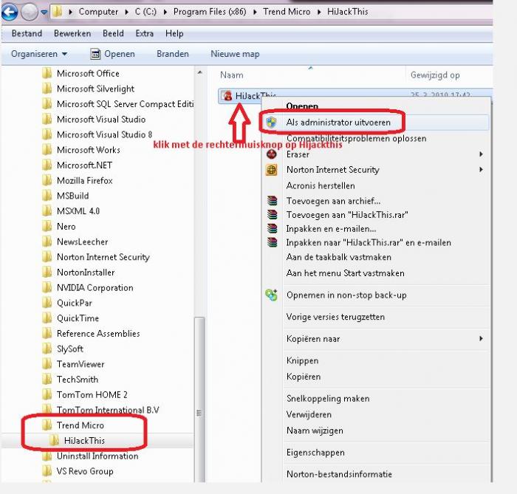
Task: Choose Aan de taakbalk vastmaken
Action: point(338,257)
